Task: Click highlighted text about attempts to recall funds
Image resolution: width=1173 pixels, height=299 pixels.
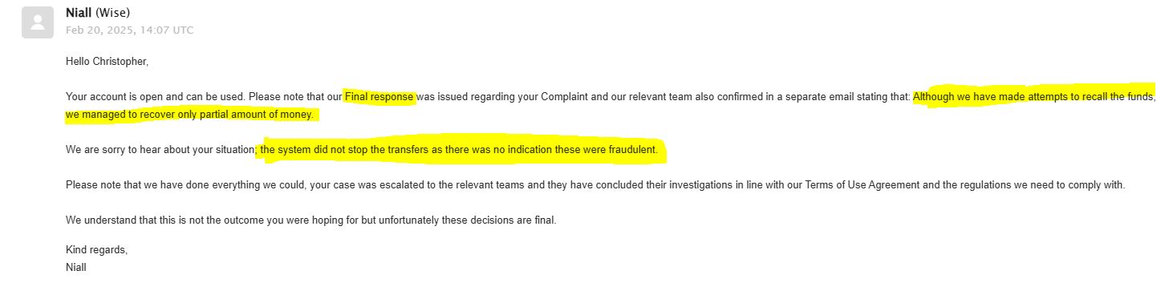Action: pyautogui.click(x=1034, y=97)
